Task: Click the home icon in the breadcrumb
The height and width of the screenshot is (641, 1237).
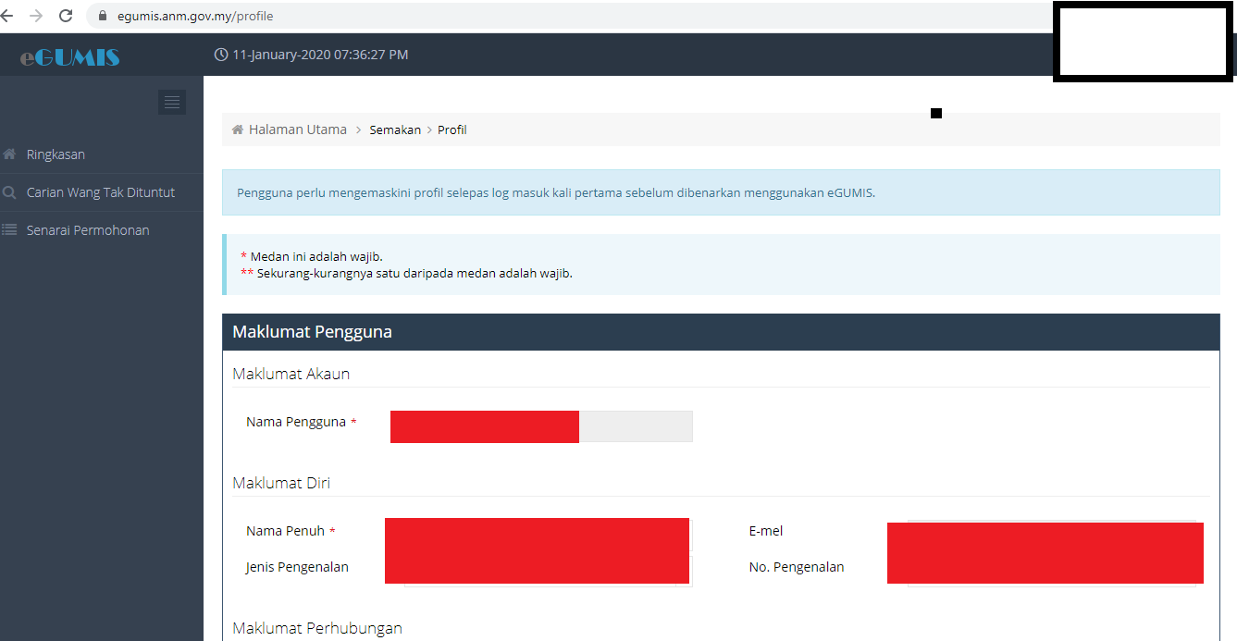Action: [x=238, y=129]
